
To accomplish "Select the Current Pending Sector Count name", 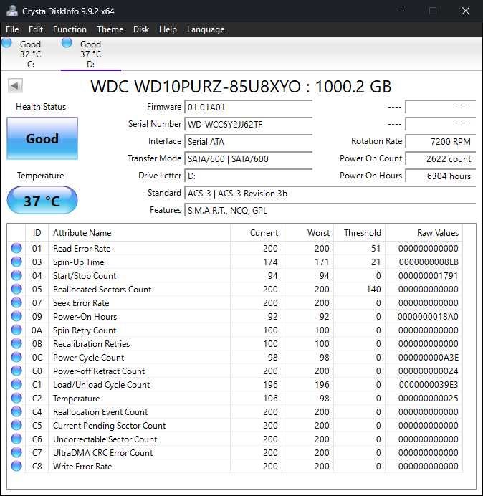I will coord(109,426).
